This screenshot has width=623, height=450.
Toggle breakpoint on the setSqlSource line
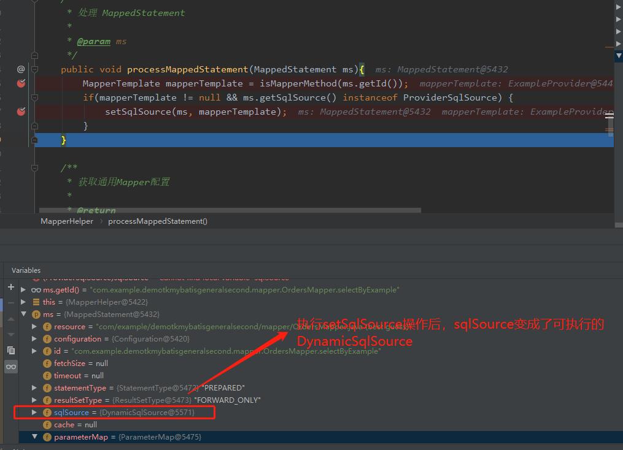21,112
